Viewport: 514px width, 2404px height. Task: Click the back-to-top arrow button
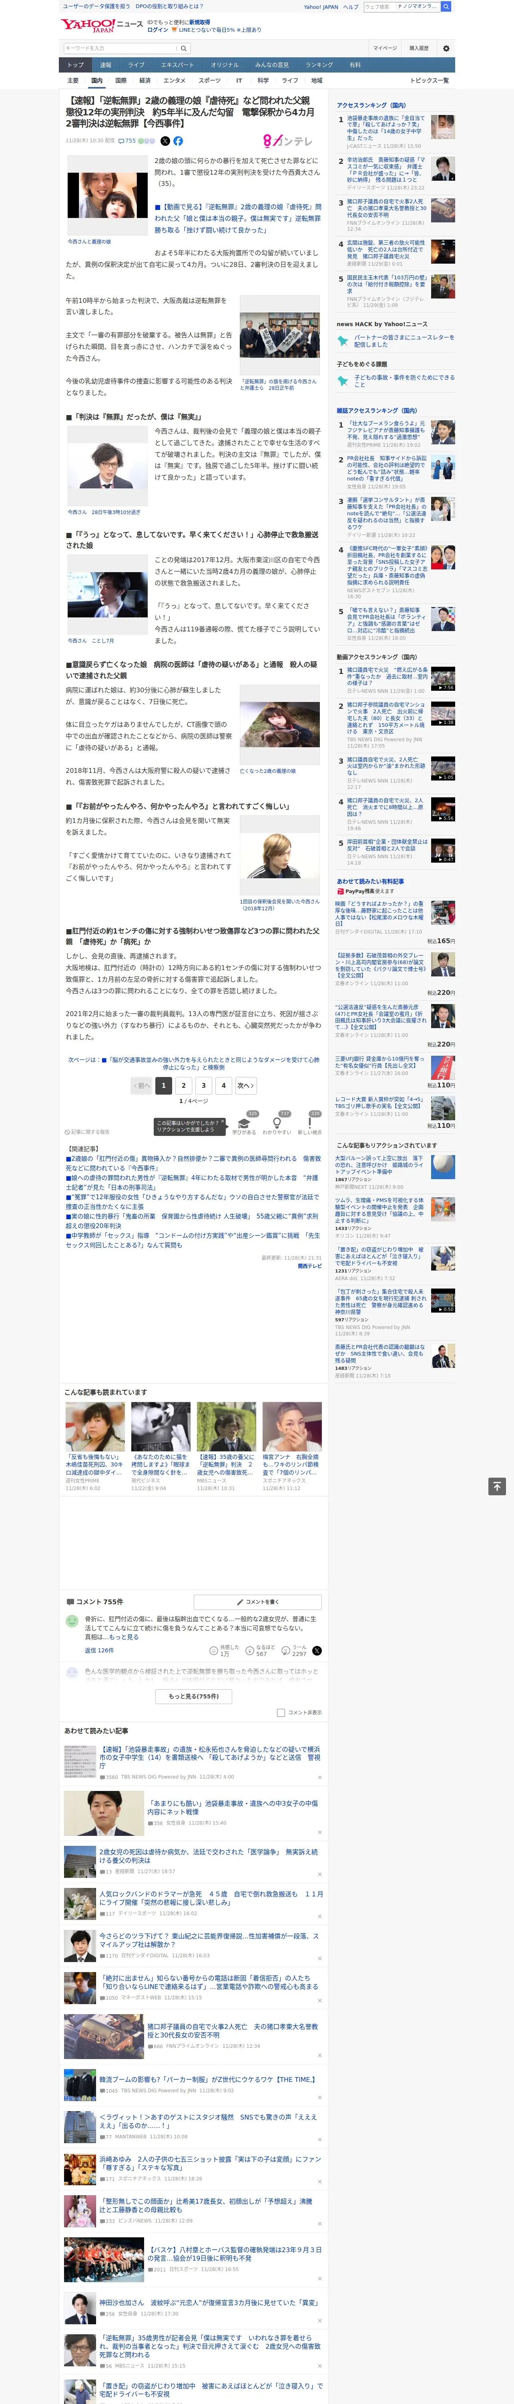point(497,1486)
